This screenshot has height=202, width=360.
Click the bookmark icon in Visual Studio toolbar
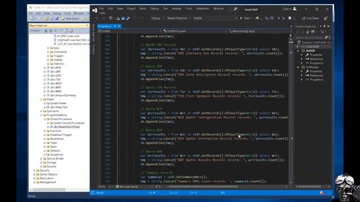coord(290,19)
